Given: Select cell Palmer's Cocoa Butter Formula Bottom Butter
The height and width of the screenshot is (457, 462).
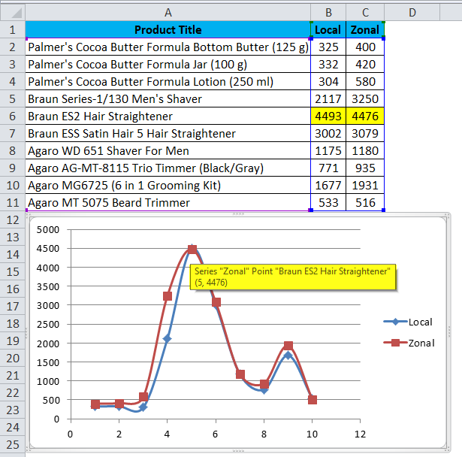Looking at the screenshot, I should tap(168, 47).
